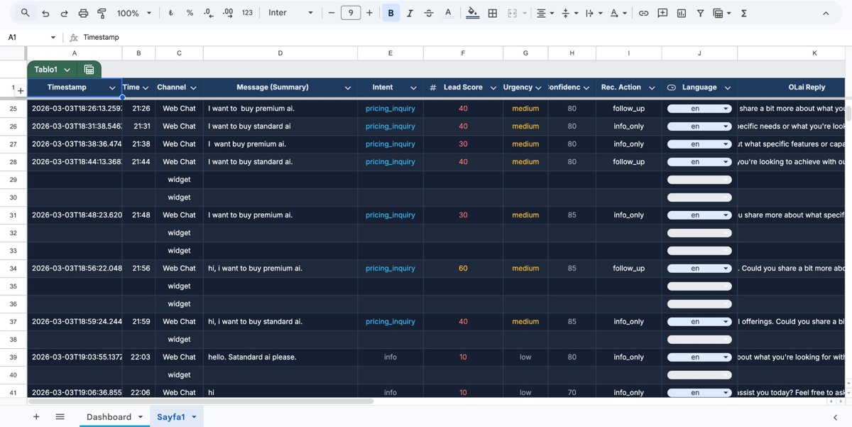Add a new sheet with the plus button

[x=36, y=417]
